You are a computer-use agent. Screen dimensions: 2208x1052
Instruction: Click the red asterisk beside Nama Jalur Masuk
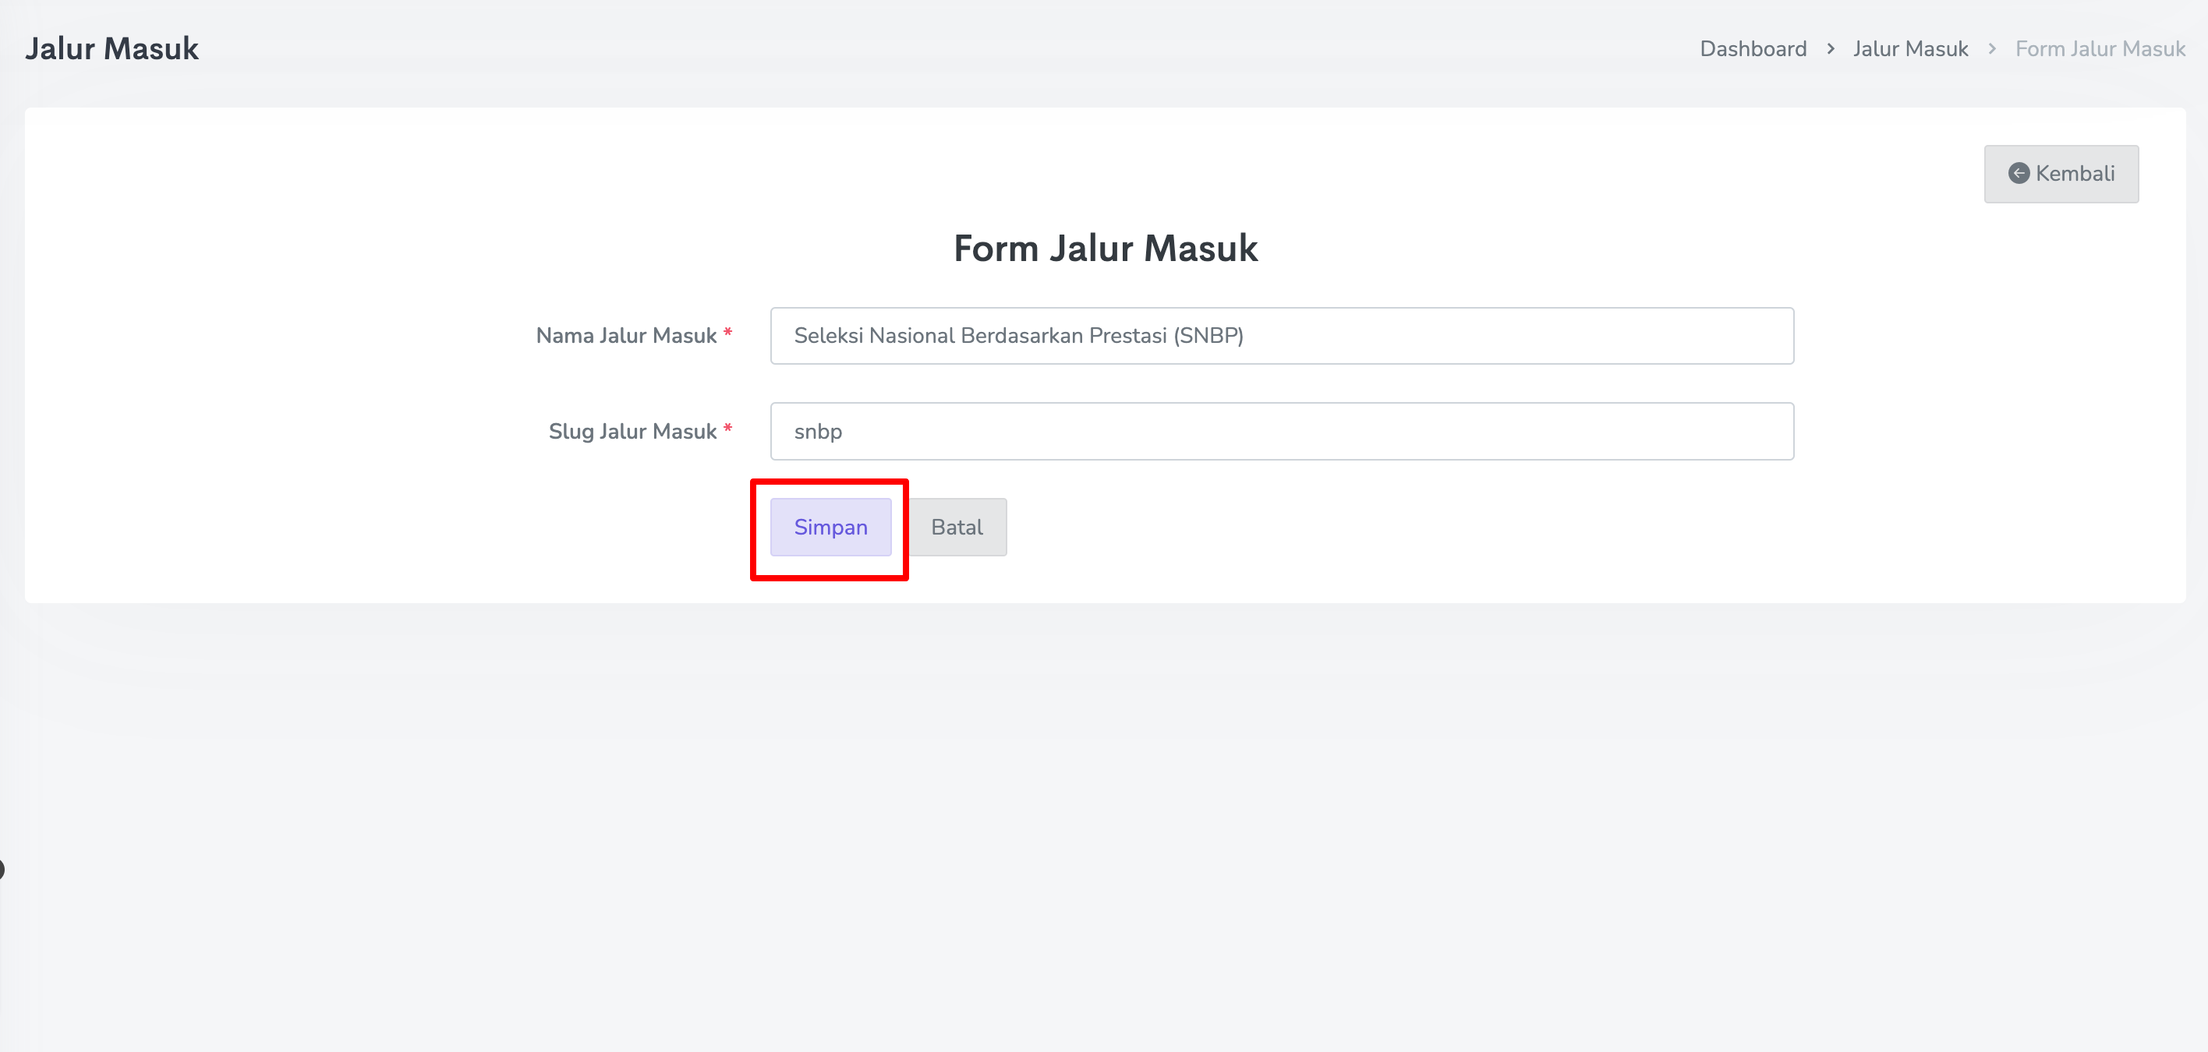click(727, 334)
